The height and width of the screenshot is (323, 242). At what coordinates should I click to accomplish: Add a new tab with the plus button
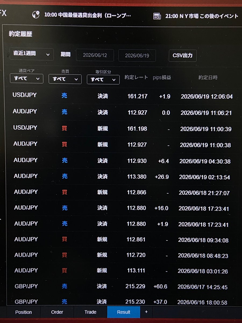pyautogui.click(x=146, y=312)
